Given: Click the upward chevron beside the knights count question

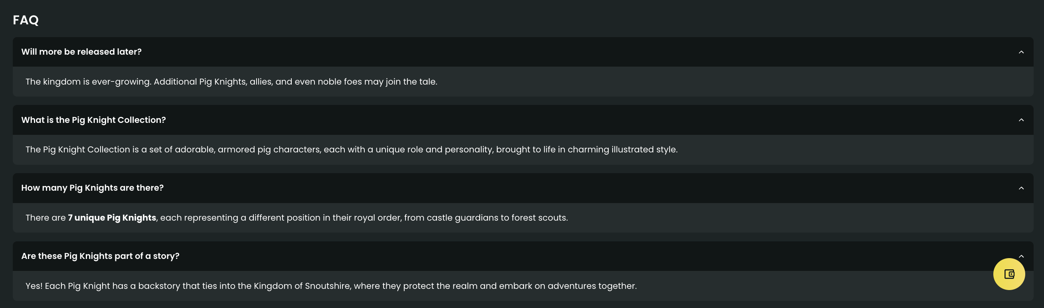Looking at the screenshot, I should tap(1022, 188).
